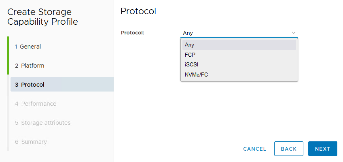Navigate to step 6 Summary
Viewport: 343px width, 162px height.
31,142
